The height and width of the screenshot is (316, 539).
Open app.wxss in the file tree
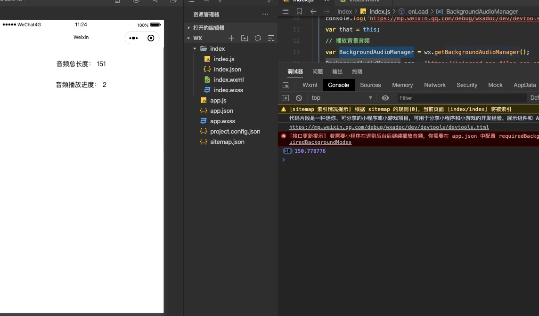(x=222, y=121)
